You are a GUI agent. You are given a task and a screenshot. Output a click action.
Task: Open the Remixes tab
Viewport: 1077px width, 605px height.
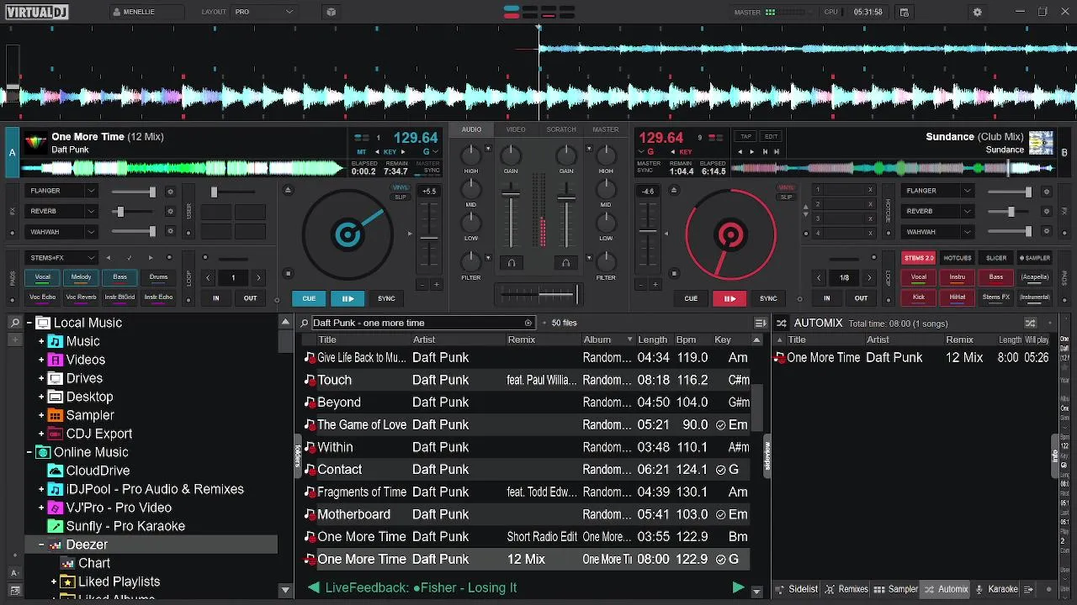[x=846, y=589]
